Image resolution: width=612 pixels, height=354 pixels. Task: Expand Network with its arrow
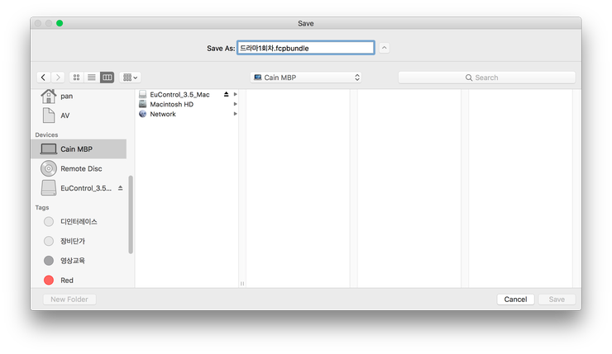point(236,114)
